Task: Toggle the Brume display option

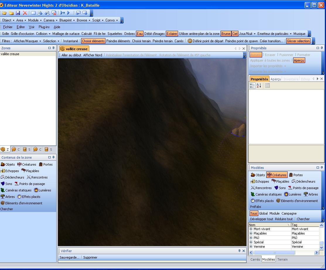Action: coord(226,34)
